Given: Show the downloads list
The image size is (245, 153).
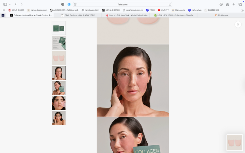Looking at the screenshot, I should (221, 4).
